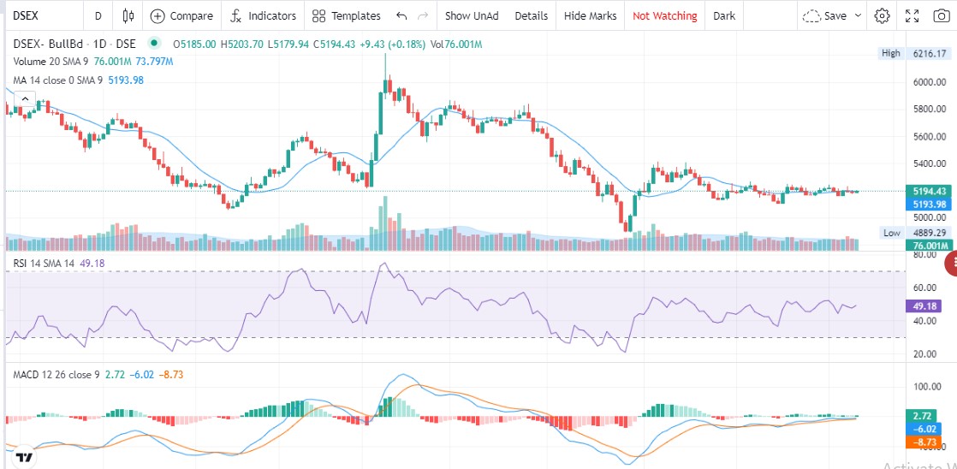Viewport: 957px width, 469px height.
Task: Open chart settings gear icon
Action: tap(882, 16)
